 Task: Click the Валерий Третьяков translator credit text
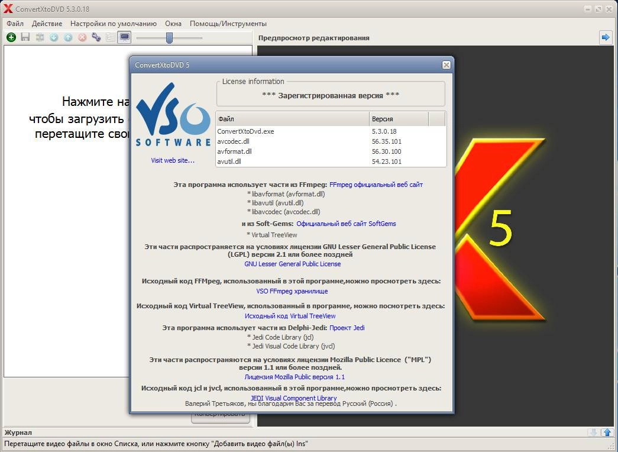click(x=291, y=403)
